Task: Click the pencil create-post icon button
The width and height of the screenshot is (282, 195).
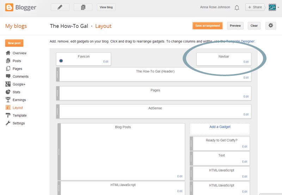Action: (x=60, y=7)
